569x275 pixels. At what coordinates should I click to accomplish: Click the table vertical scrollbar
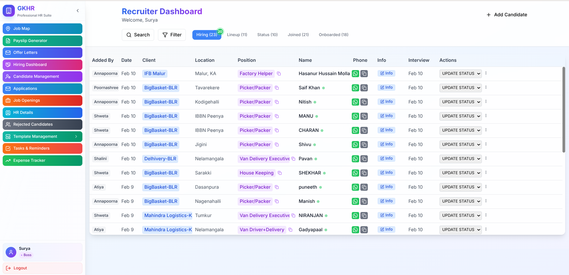point(564,109)
